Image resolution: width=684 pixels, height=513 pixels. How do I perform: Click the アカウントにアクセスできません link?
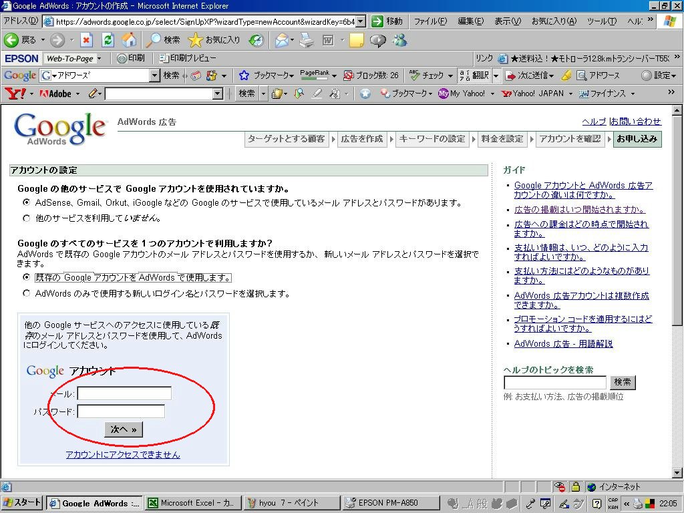coord(123,454)
